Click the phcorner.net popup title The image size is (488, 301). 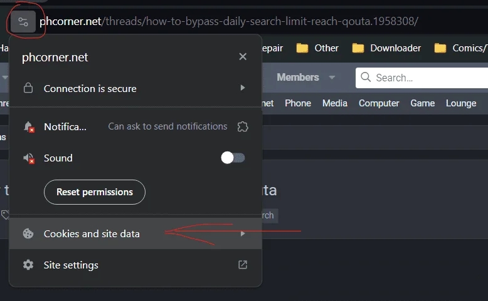pyautogui.click(x=55, y=58)
